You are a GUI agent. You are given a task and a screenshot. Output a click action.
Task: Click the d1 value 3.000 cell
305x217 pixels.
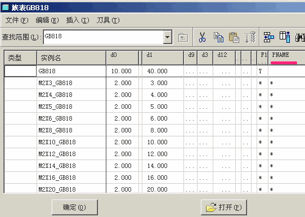[163, 83]
